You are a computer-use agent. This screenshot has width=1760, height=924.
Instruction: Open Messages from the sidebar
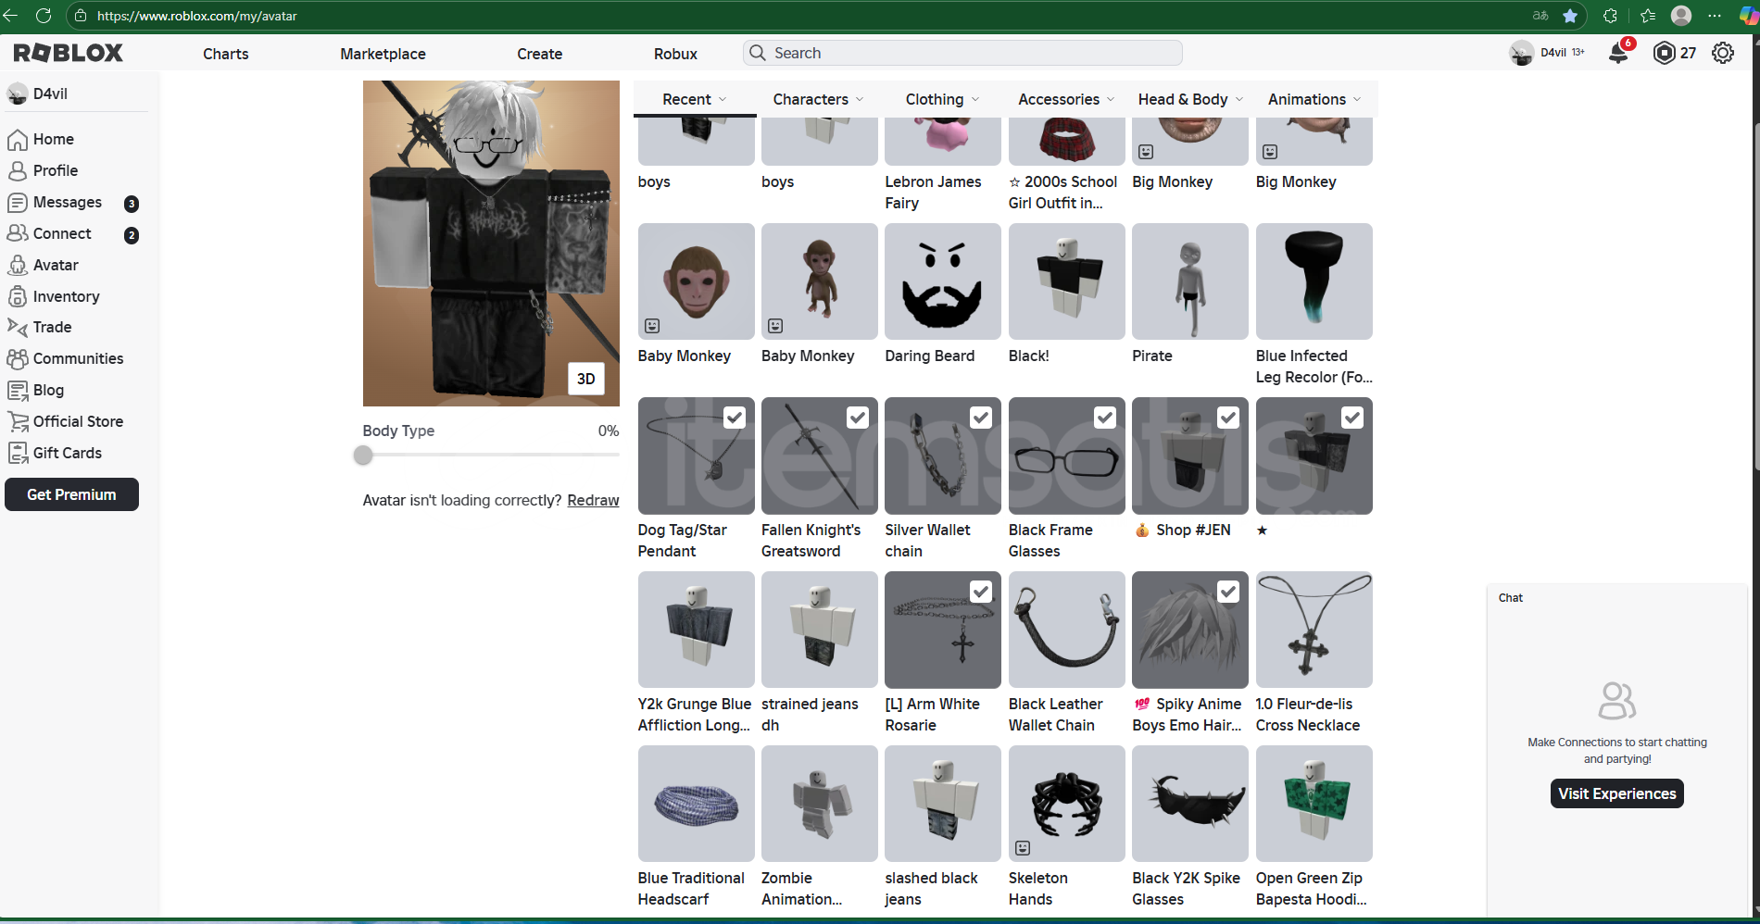(x=67, y=202)
